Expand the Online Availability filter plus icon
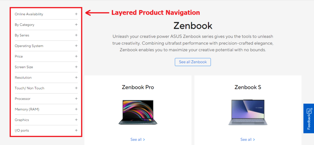This screenshot has width=314, height=145. [x=76, y=14]
